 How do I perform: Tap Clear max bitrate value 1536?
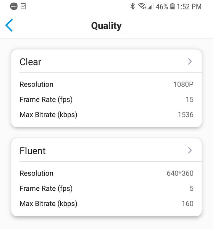click(185, 114)
